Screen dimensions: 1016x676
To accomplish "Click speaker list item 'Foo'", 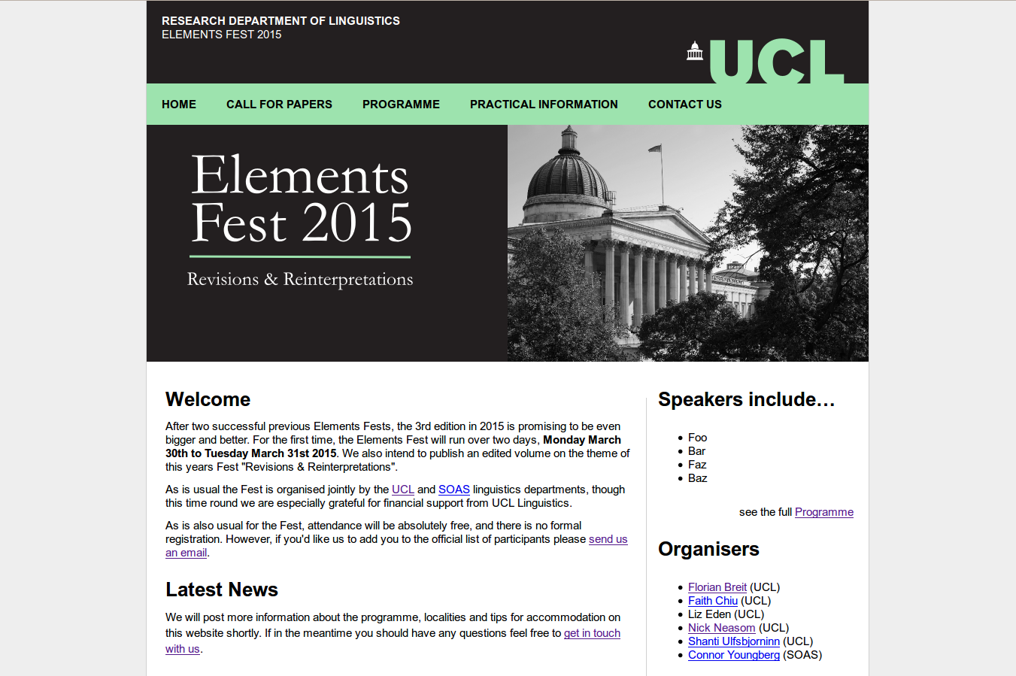I will [698, 438].
